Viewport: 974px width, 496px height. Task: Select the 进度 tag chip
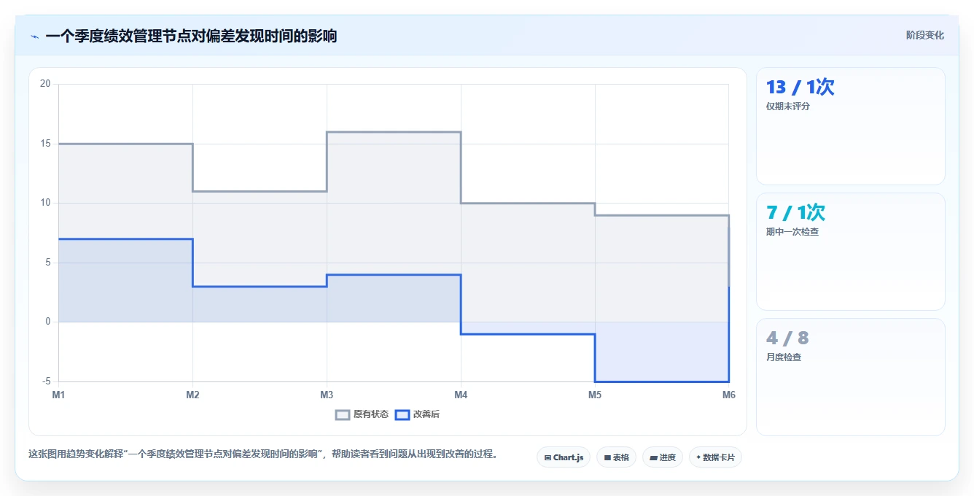(663, 457)
